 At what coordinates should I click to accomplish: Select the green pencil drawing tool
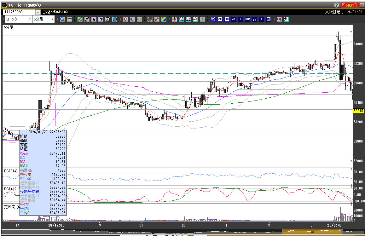tap(80, 19)
